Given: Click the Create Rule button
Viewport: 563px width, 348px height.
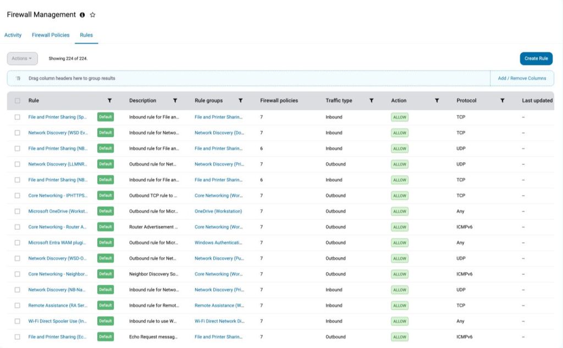Looking at the screenshot, I should coord(536,58).
